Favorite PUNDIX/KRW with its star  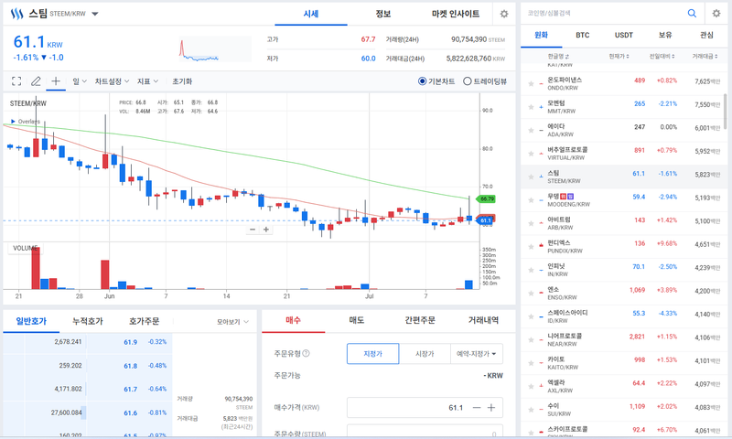point(531,247)
